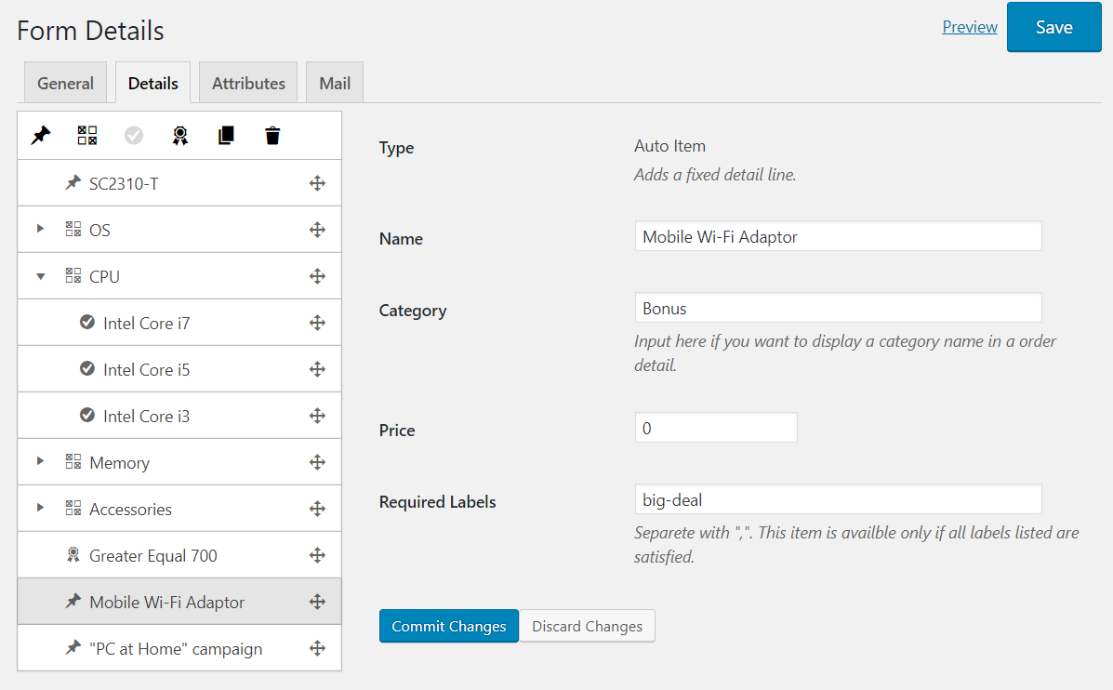Viewport: 1113px width, 690px height.
Task: Add a new Auto Item using the pin icon
Action: click(x=40, y=136)
